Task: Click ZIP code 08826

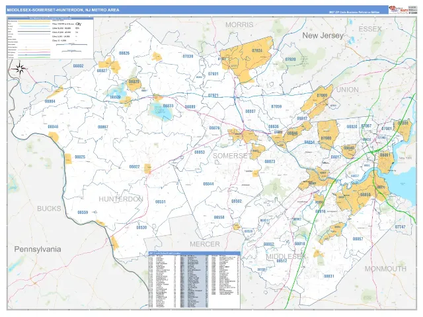Action: pos(124,53)
